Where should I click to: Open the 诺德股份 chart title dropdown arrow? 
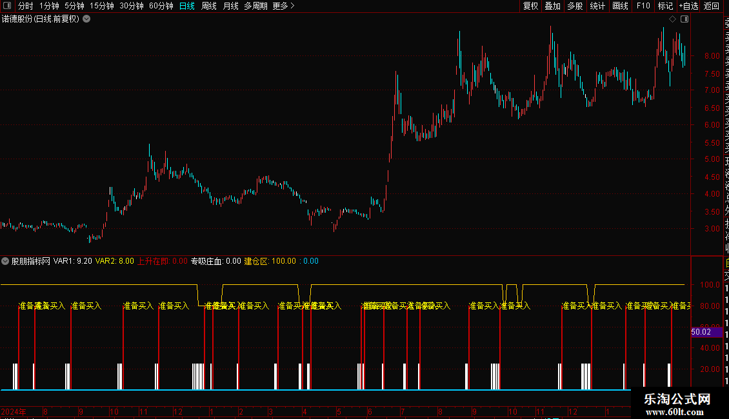tap(86, 19)
